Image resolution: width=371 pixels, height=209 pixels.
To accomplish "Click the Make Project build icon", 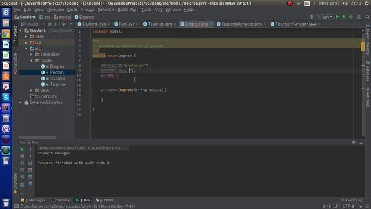I will coord(311,17).
